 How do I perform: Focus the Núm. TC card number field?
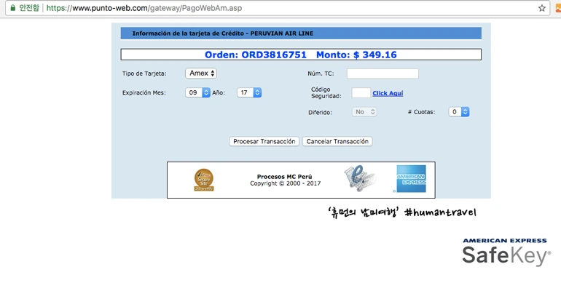coord(382,73)
